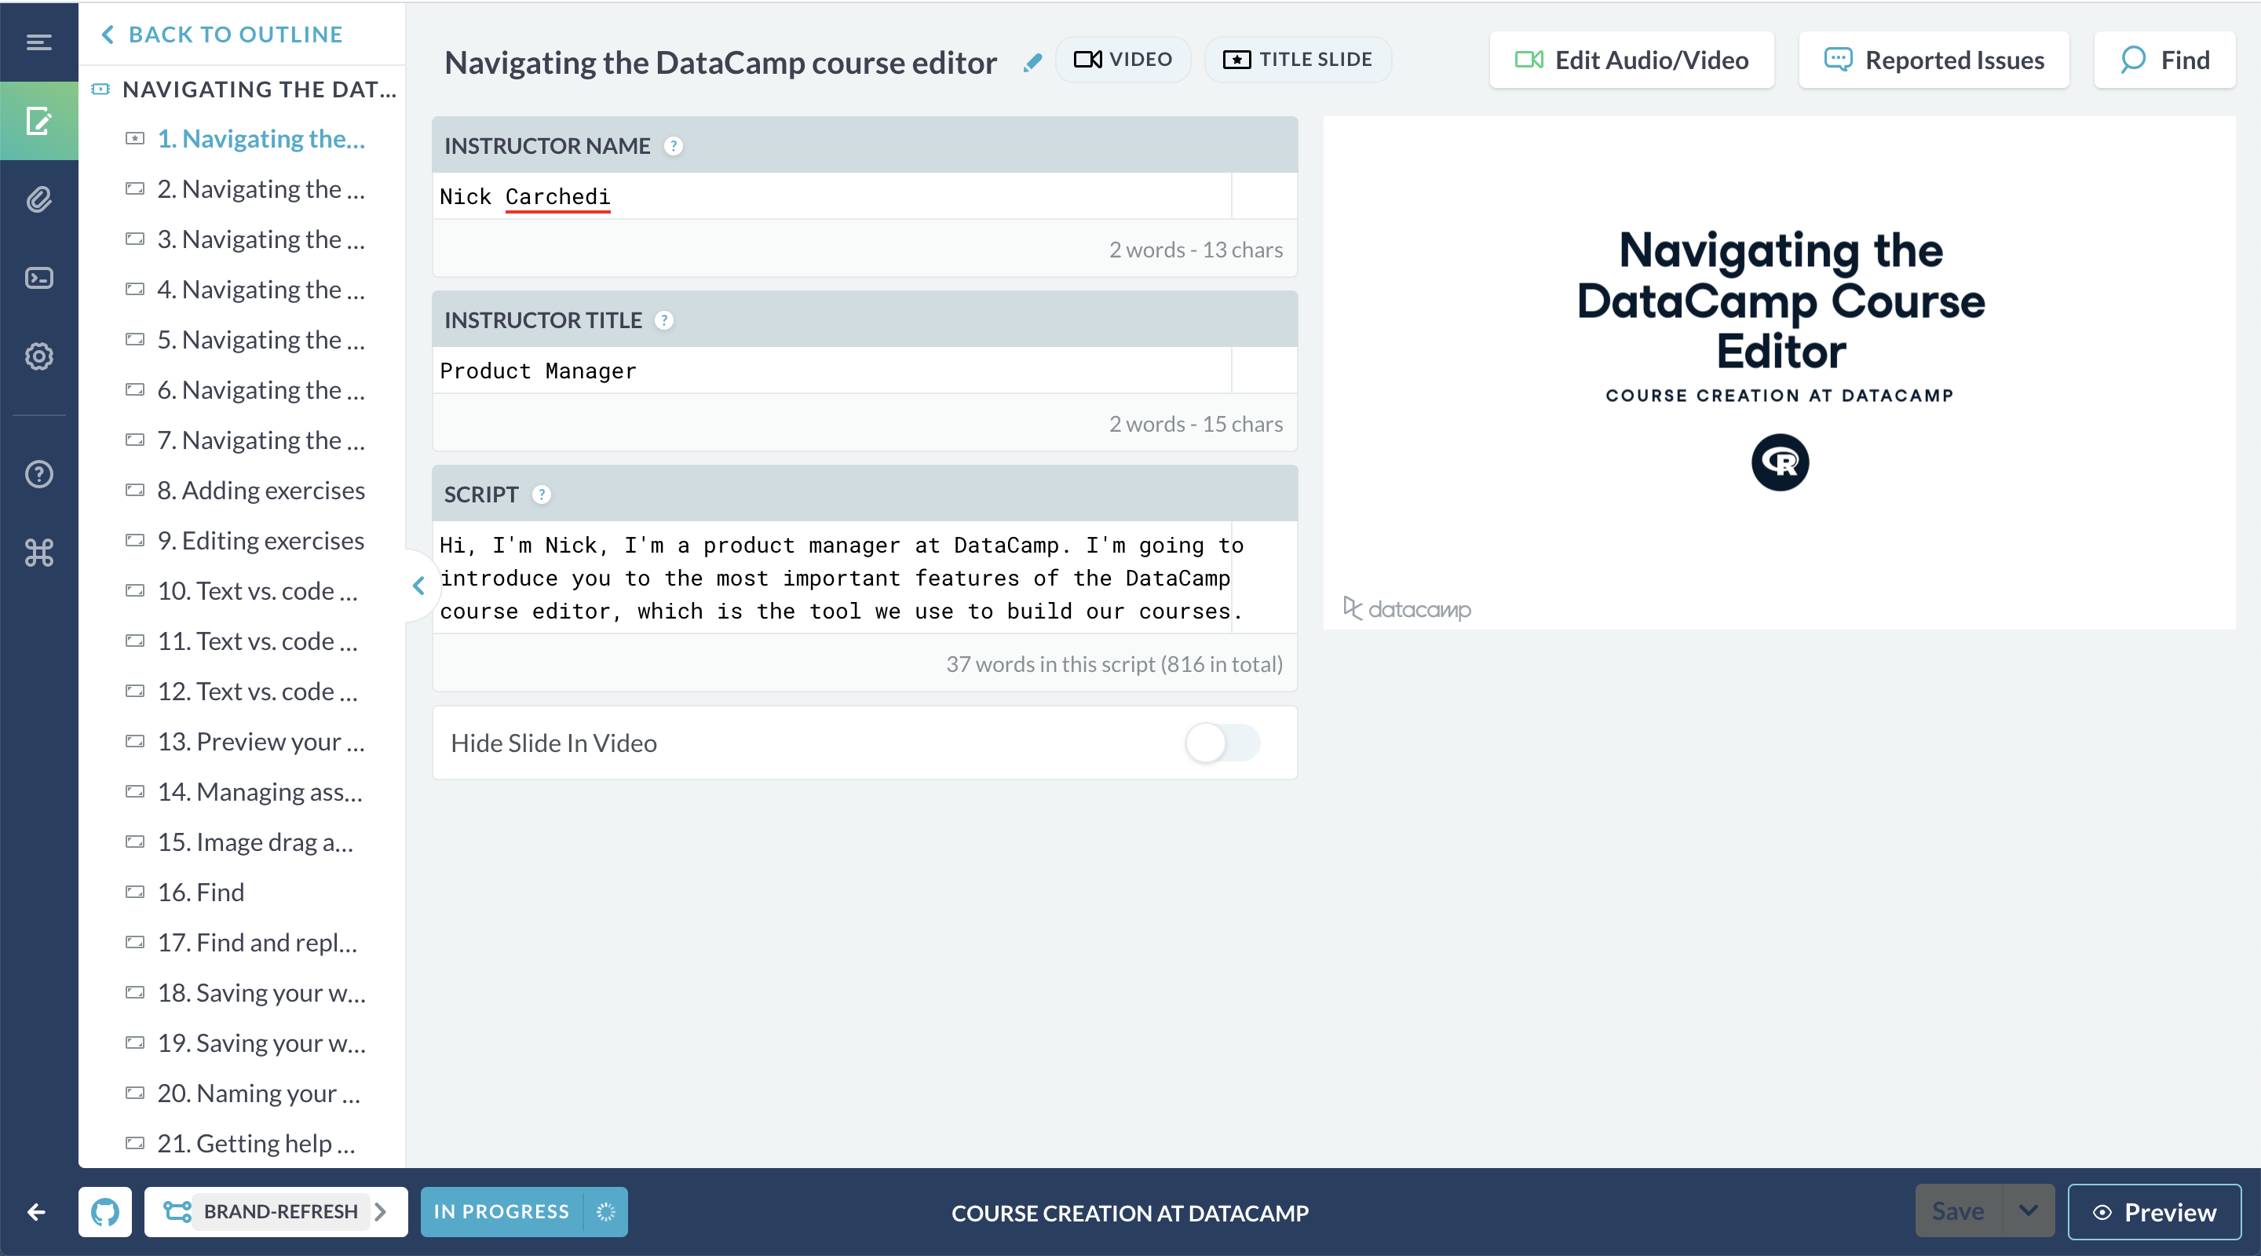Click the back arrow icon in bottom bar

click(x=36, y=1211)
